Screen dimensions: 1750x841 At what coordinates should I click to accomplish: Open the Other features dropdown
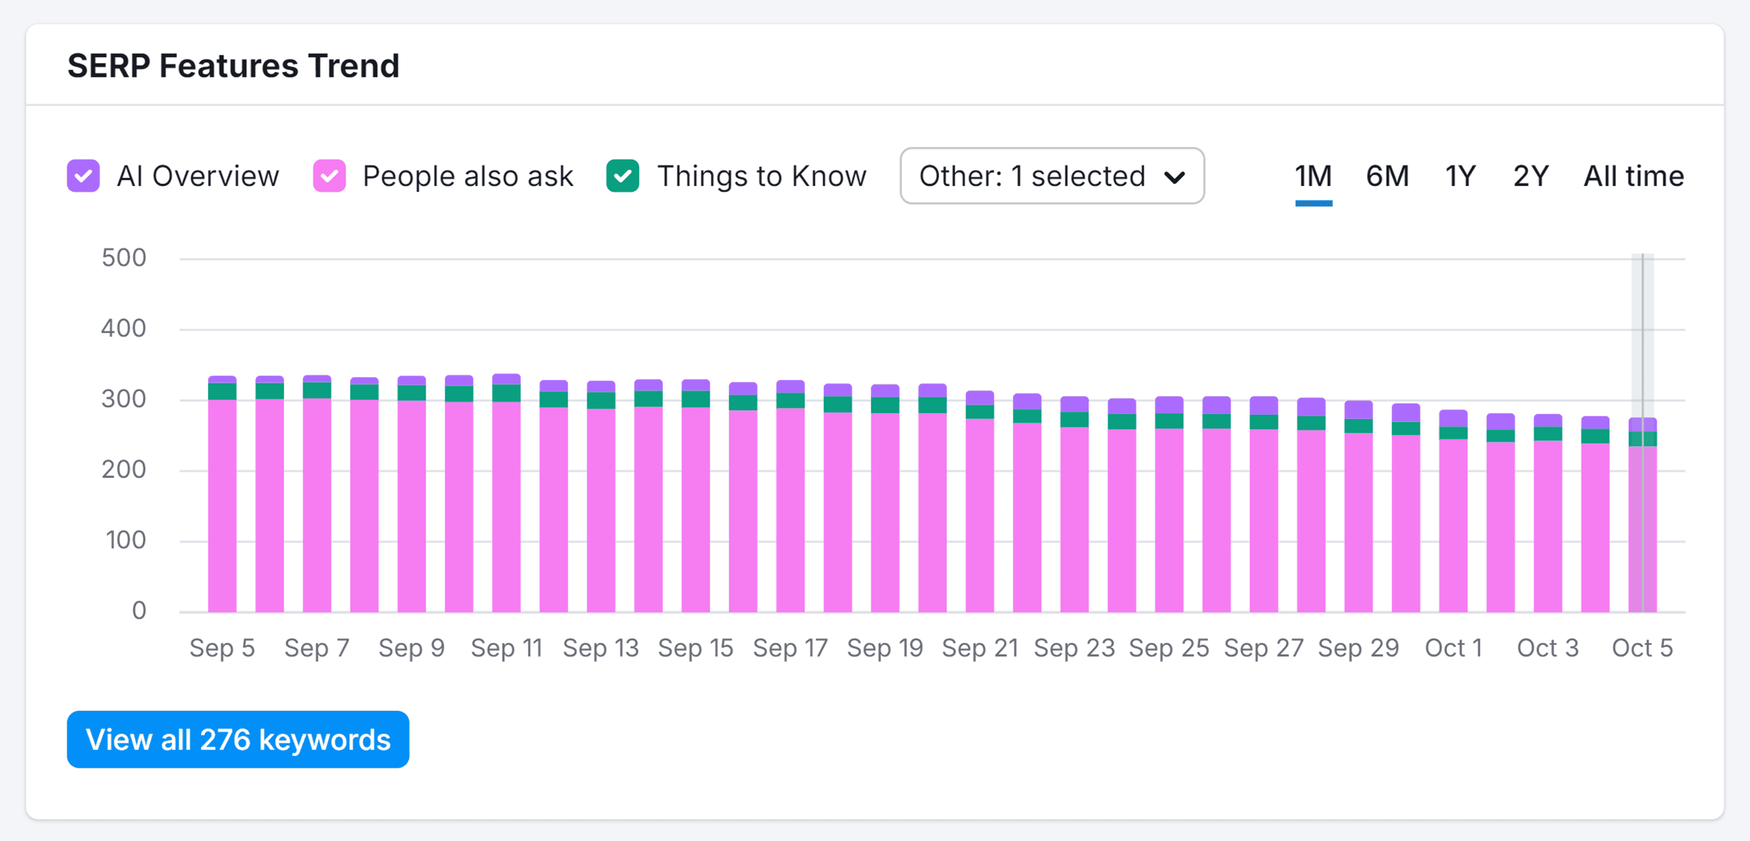click(x=1051, y=176)
